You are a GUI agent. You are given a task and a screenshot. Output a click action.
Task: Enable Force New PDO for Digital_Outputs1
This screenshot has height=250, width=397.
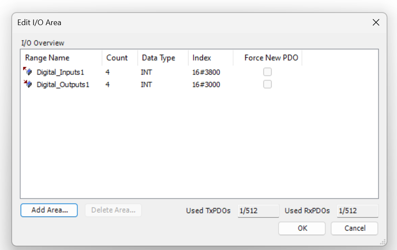click(x=267, y=84)
